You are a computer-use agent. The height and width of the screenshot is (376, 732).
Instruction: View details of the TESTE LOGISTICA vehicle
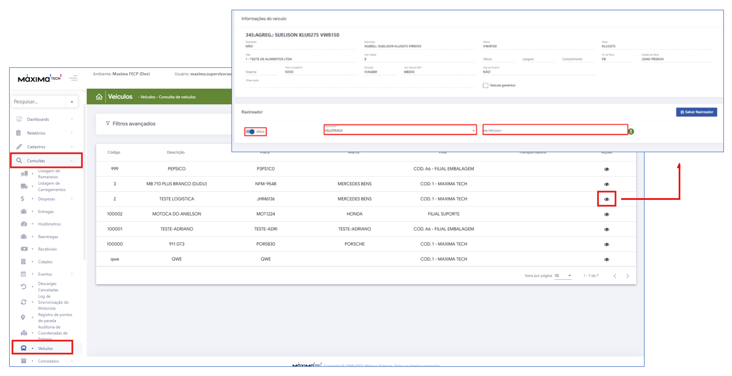point(606,199)
